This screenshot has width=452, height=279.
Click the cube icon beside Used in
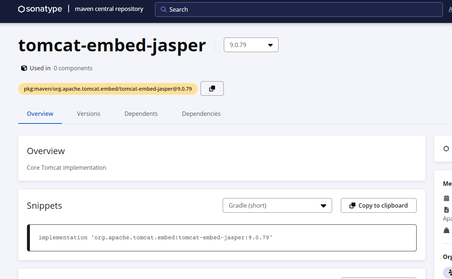[x=24, y=68]
